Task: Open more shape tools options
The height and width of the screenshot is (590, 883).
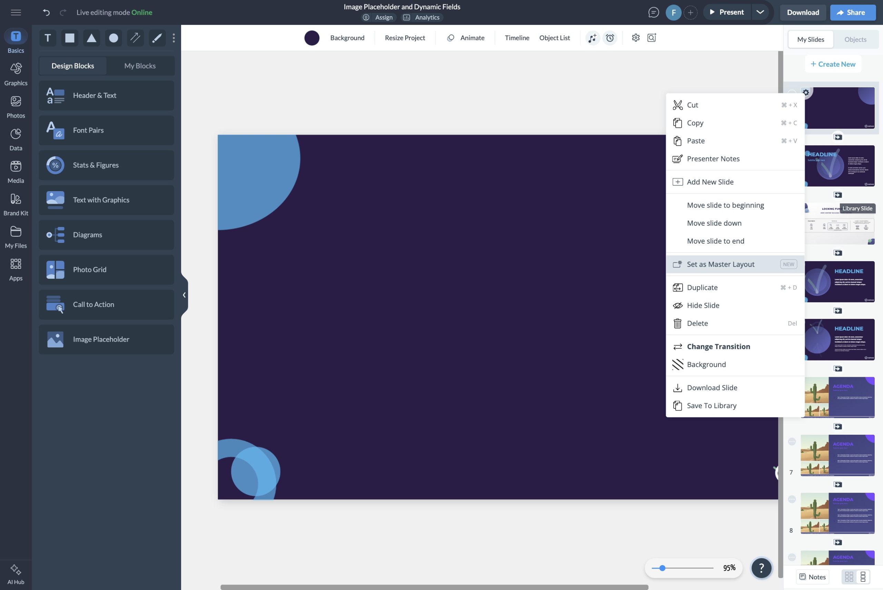Action: point(173,38)
